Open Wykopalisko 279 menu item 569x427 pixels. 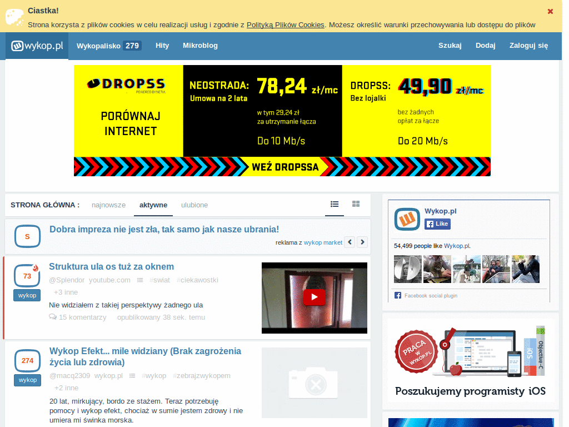pyautogui.click(x=108, y=46)
